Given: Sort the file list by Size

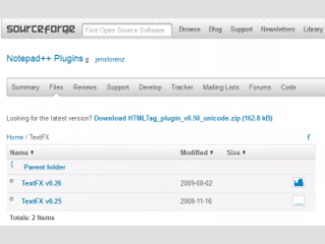Looking at the screenshot, I should [x=236, y=153].
